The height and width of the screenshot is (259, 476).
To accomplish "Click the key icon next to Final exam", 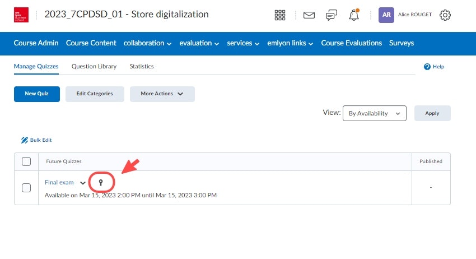I will 101,183.
